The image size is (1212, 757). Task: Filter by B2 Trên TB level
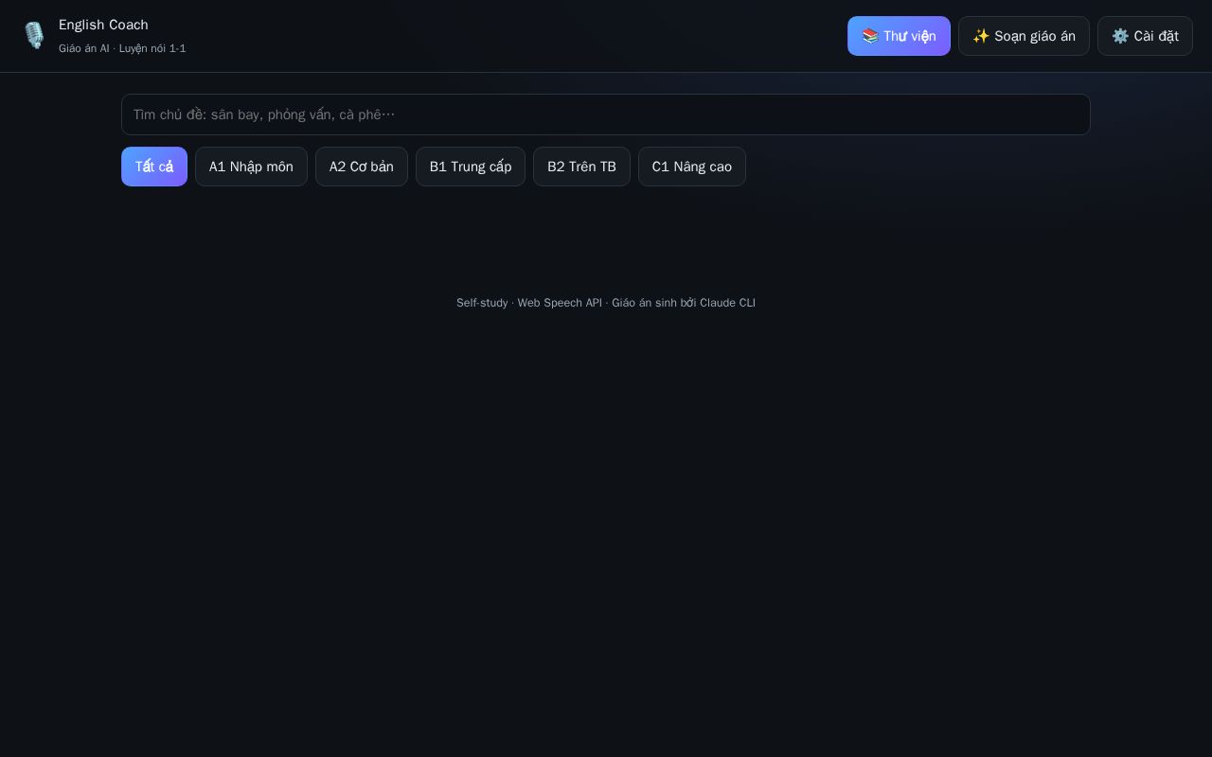[x=581, y=167]
